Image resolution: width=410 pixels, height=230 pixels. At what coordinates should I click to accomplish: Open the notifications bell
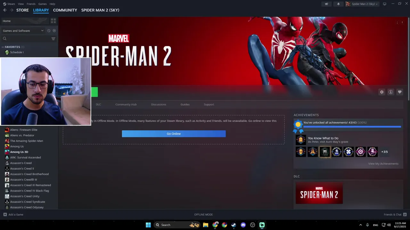(338, 4)
